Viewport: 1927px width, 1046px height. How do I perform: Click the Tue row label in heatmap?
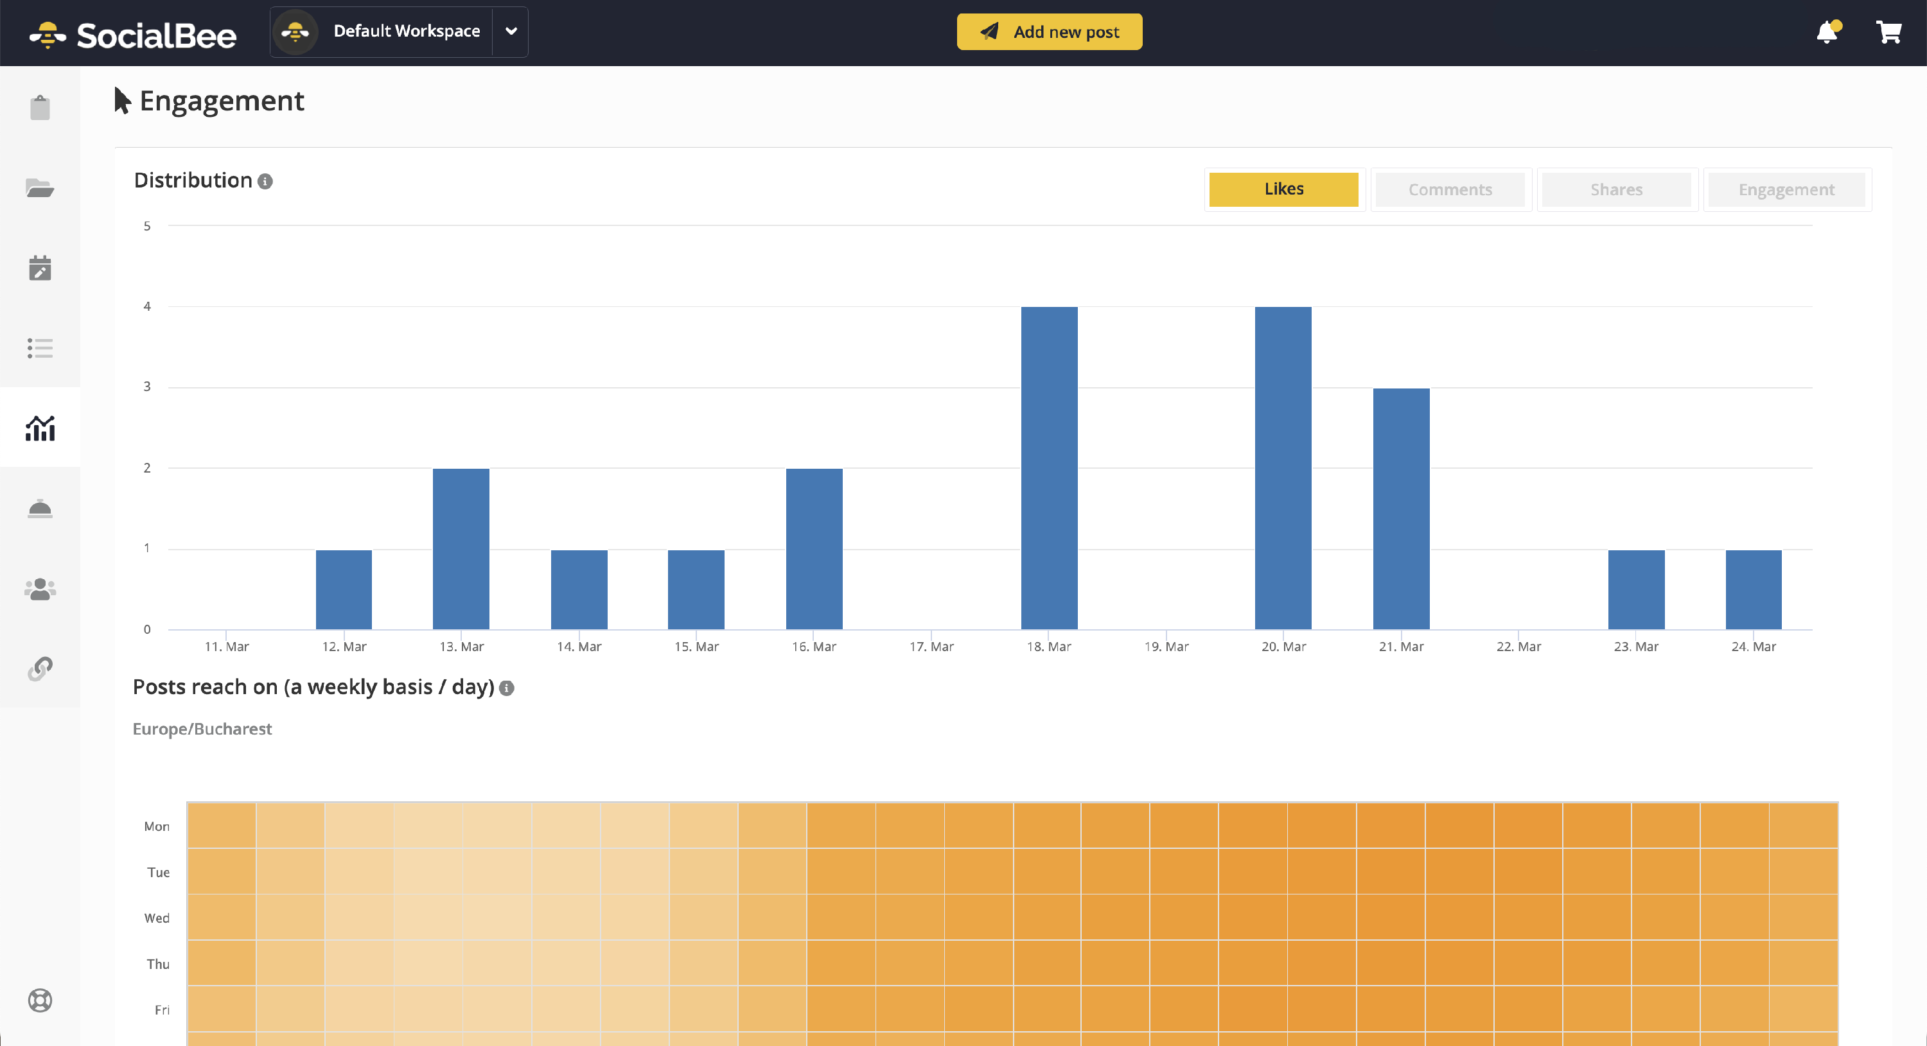tap(159, 873)
